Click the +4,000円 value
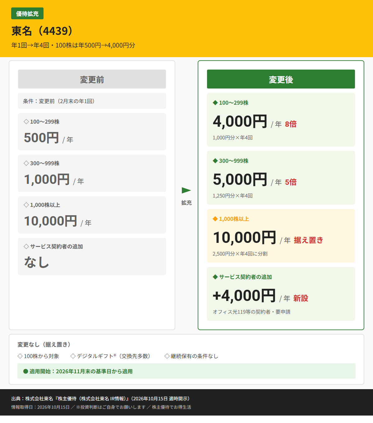Image resolution: width=373 pixels, height=423 pixels. coord(244,295)
